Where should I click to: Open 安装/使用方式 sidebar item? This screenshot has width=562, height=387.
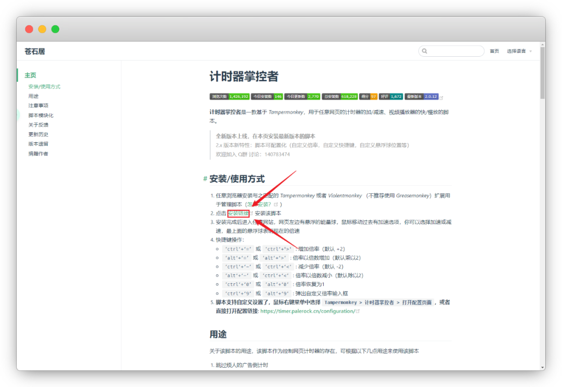click(44, 86)
